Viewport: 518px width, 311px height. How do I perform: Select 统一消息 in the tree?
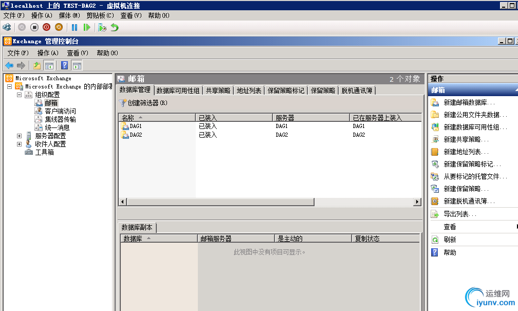pos(57,127)
